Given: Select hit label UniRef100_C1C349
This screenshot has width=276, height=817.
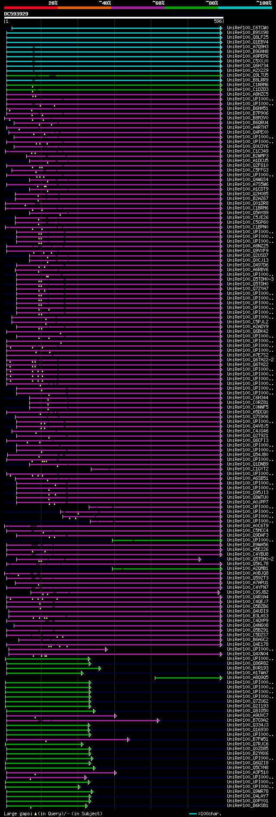Looking at the screenshot, I should [x=248, y=151].
